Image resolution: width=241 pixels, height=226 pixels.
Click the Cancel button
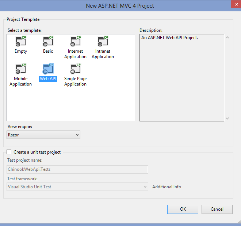pyautogui.click(x=217, y=209)
